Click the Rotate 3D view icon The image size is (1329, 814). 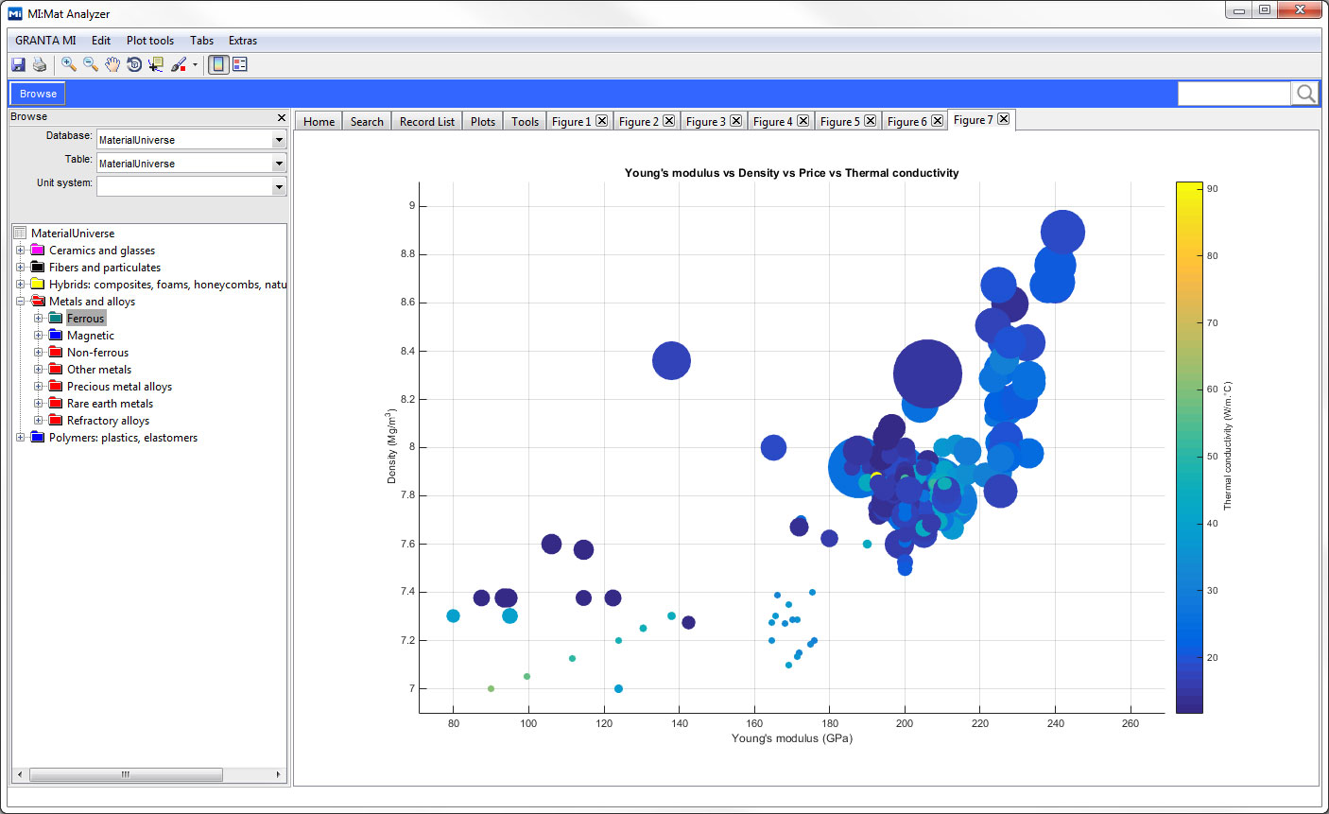(133, 63)
